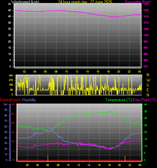This screenshot has width=157, height=168.
Task: Click the 25 value on windspeed axis
Action: coord(9,35)
